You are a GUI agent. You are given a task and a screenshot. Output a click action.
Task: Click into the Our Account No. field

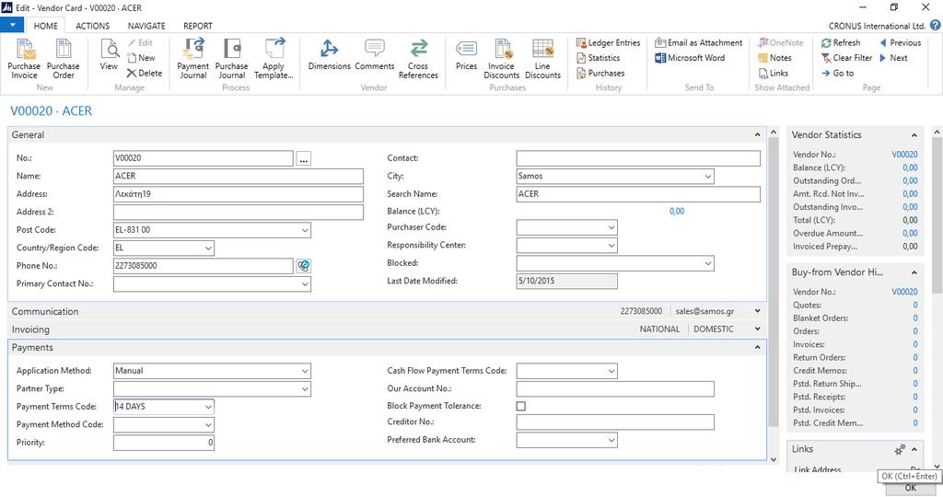(615, 388)
